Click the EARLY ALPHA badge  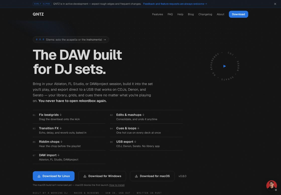(42, 4)
